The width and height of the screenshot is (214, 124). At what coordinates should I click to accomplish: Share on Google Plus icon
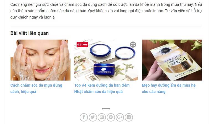coord(120,117)
